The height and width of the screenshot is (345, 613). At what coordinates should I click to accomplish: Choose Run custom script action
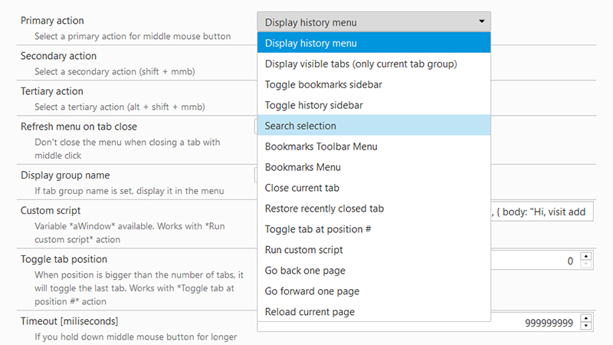point(374,250)
